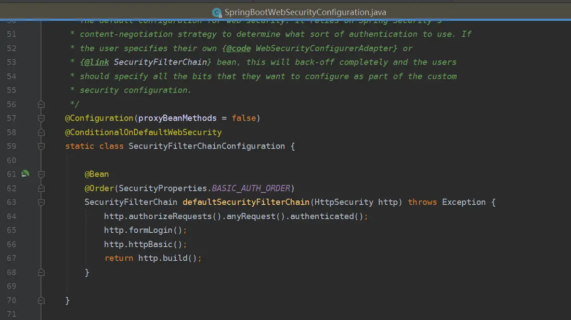The image size is (571, 320).
Task: Click the throws keyword
Action: pos(422,202)
